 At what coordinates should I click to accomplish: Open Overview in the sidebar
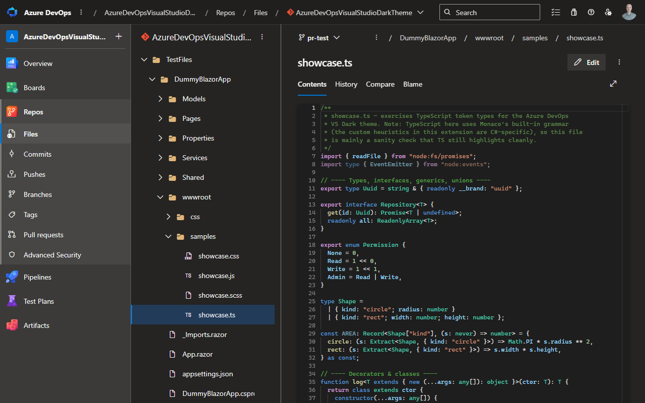tap(66, 63)
